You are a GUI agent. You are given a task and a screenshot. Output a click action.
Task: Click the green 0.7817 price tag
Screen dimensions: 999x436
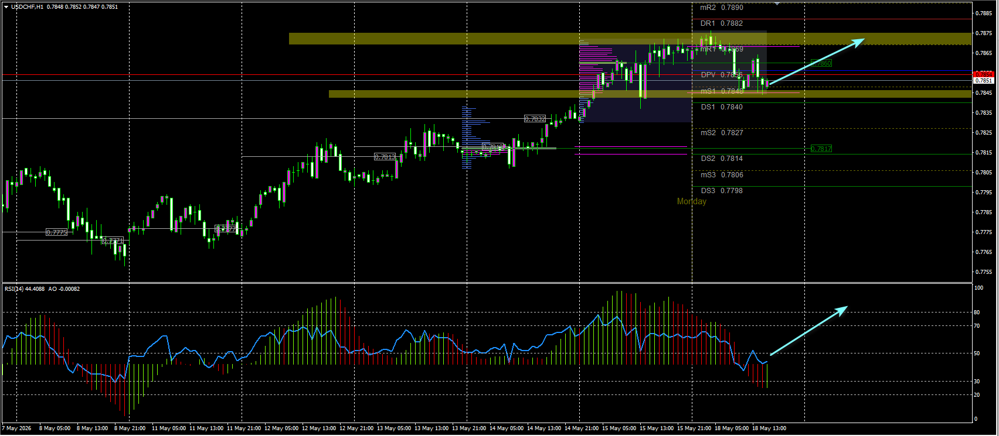click(821, 149)
